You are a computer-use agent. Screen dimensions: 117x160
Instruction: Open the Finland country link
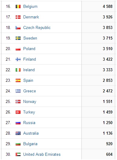[x=30, y=59]
